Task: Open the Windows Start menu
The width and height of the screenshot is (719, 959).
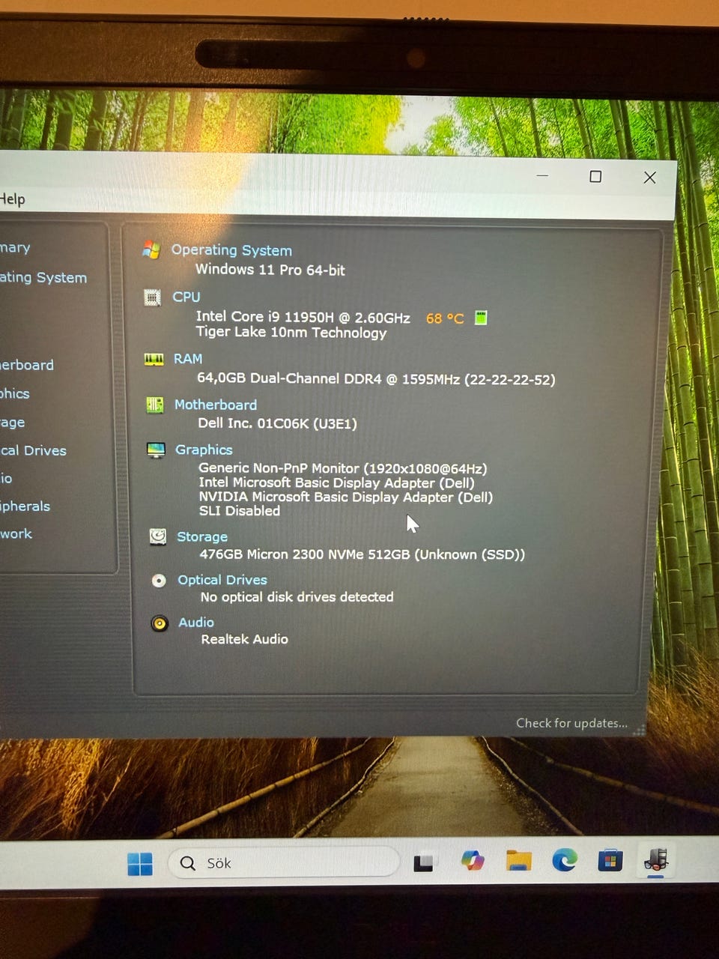Action: [x=140, y=864]
